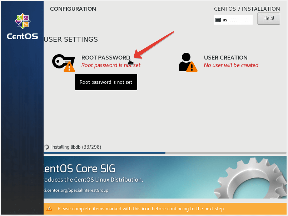Image resolution: width=288 pixels, height=216 pixels.
Task: Click the keyboard layout icon
Action: click(x=218, y=20)
